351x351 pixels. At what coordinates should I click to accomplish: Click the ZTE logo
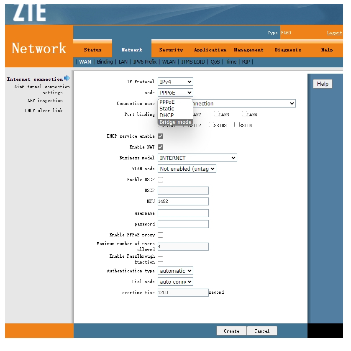click(x=29, y=13)
